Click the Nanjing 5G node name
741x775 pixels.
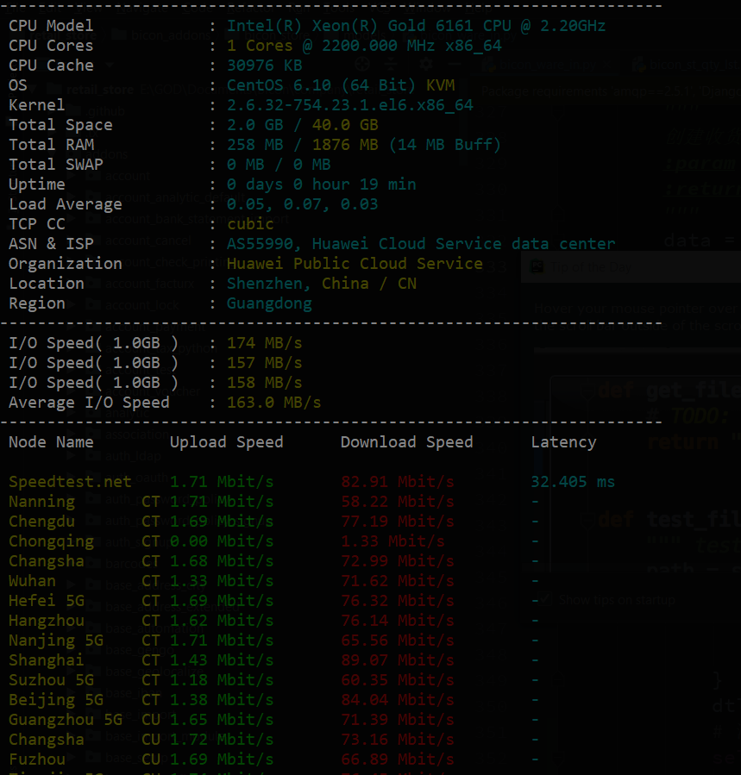pyautogui.click(x=56, y=640)
